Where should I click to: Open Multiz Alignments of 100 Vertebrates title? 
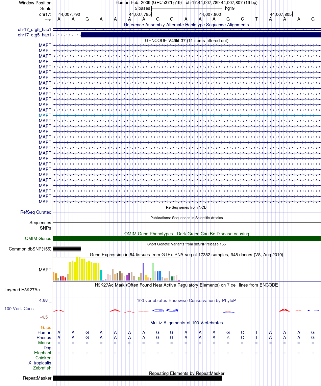[187, 323]
